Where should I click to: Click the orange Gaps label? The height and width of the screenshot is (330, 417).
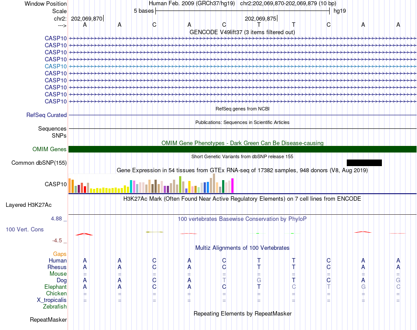pyautogui.click(x=60, y=254)
